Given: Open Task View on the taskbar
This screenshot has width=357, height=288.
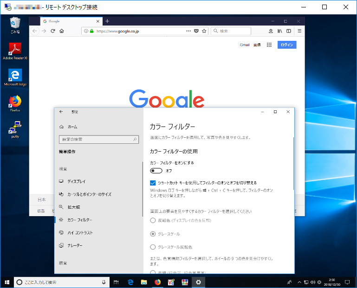Looking at the screenshot, I should 116,282.
